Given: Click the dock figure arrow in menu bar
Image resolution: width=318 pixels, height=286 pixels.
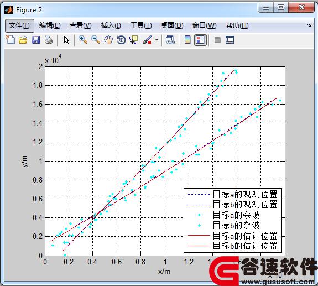Looking at the screenshot, I should (x=310, y=25).
